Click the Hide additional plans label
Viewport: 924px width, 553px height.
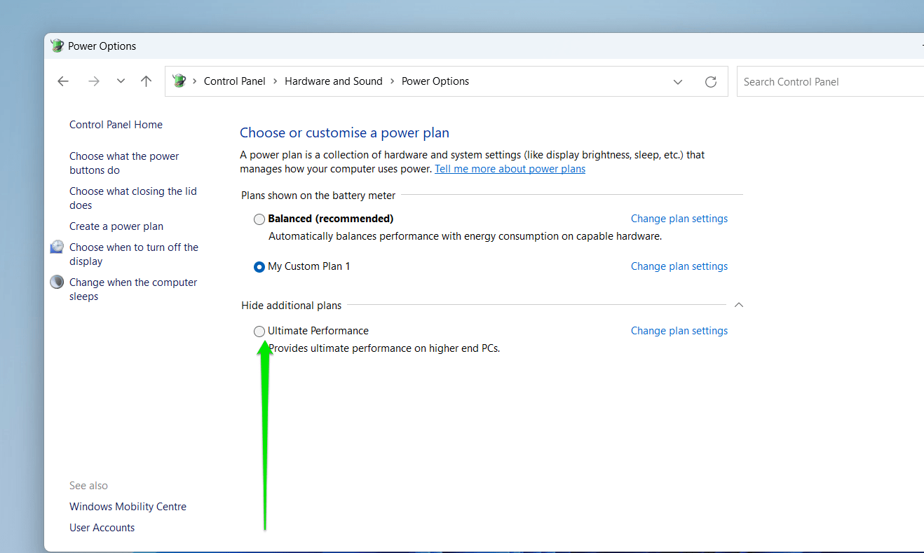tap(292, 306)
